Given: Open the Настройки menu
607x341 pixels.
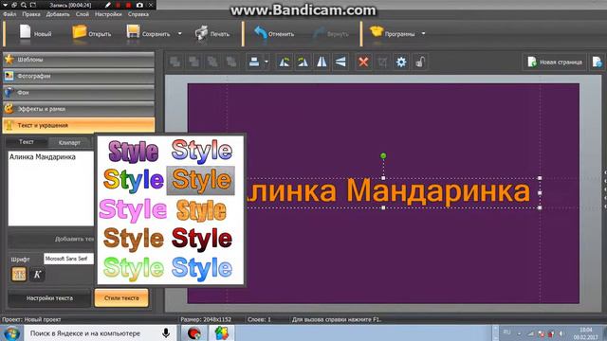Looking at the screenshot, I should 108,14.
